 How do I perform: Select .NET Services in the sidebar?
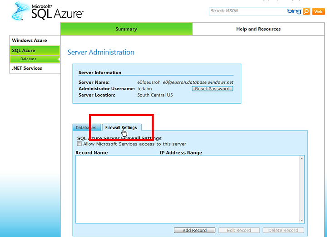coord(35,68)
